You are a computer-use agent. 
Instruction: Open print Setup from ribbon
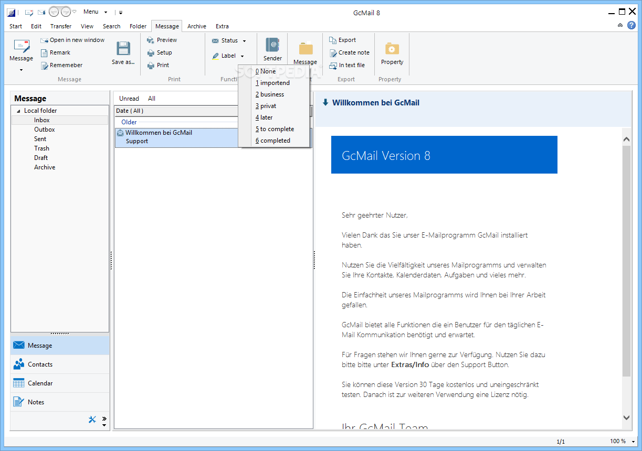pyautogui.click(x=159, y=52)
